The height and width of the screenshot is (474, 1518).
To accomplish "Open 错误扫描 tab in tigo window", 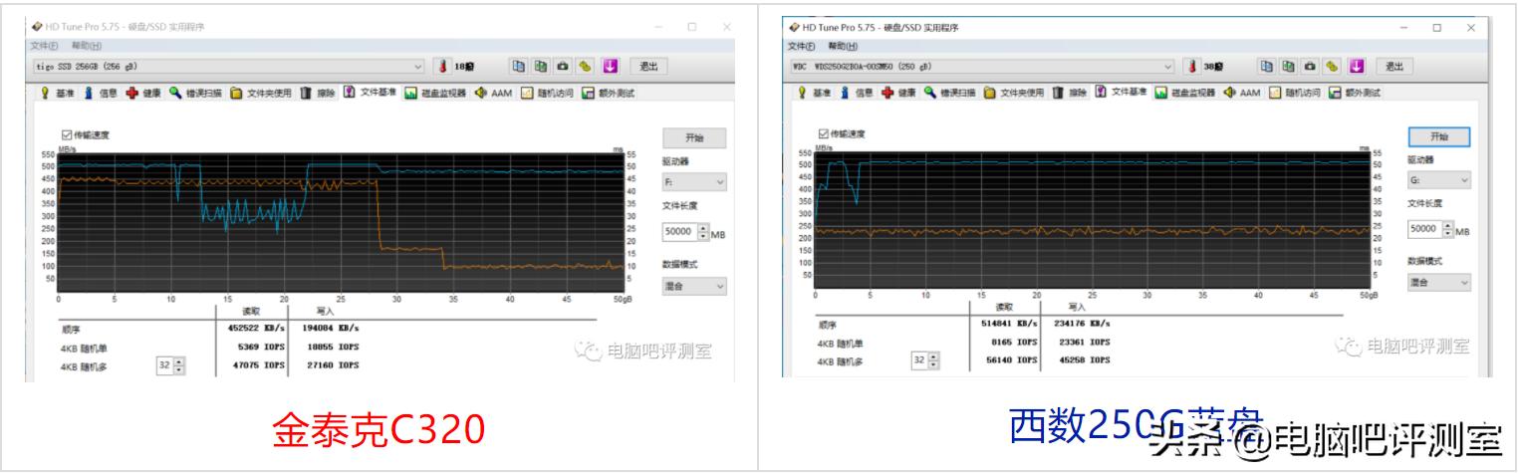I will tap(197, 93).
